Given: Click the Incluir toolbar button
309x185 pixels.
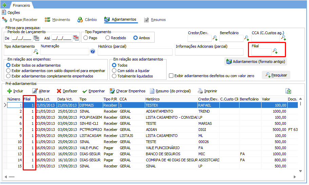Looking at the screenshot, I should coord(15,91).
